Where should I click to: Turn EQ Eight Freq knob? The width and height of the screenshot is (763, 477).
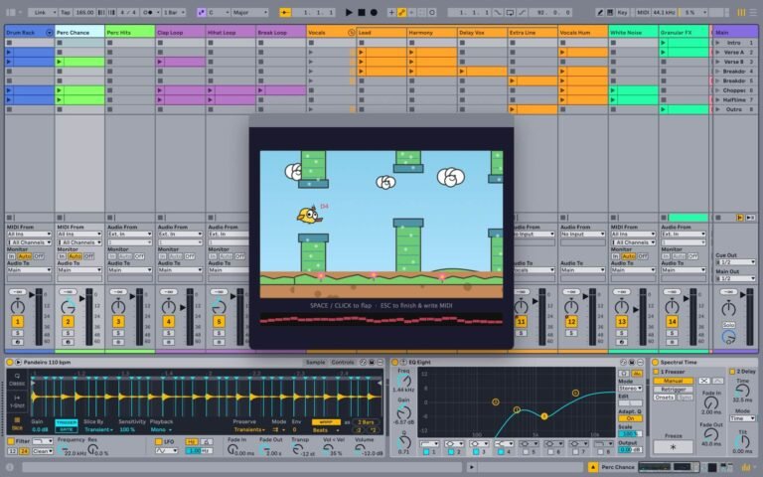(404, 382)
